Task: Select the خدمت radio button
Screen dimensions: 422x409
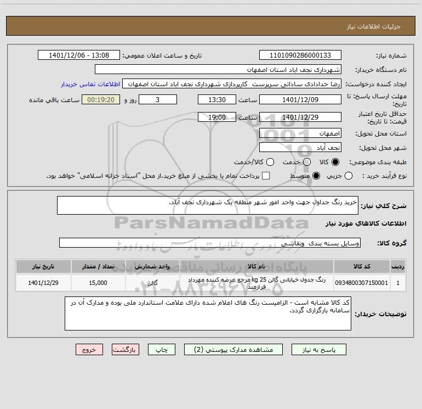Action: pyautogui.click(x=307, y=162)
